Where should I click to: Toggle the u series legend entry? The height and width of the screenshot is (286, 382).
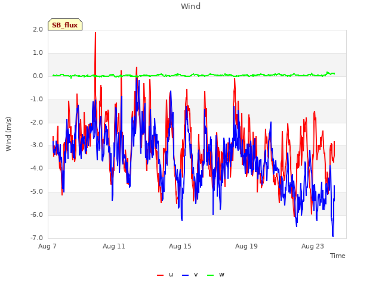165,275
